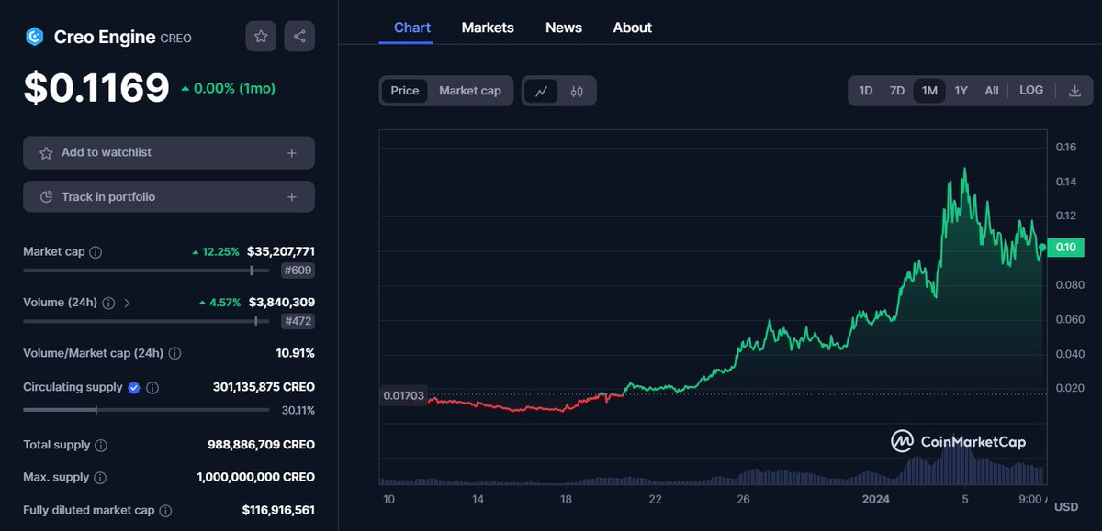Show info for Volume/Market cap (24h)
Screen dimensions: 1102x531
point(174,353)
